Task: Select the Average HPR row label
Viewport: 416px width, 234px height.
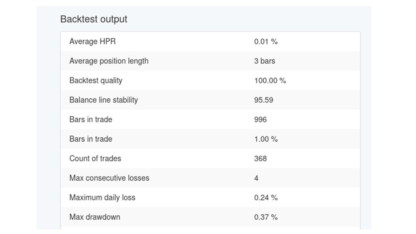Action: [92, 42]
